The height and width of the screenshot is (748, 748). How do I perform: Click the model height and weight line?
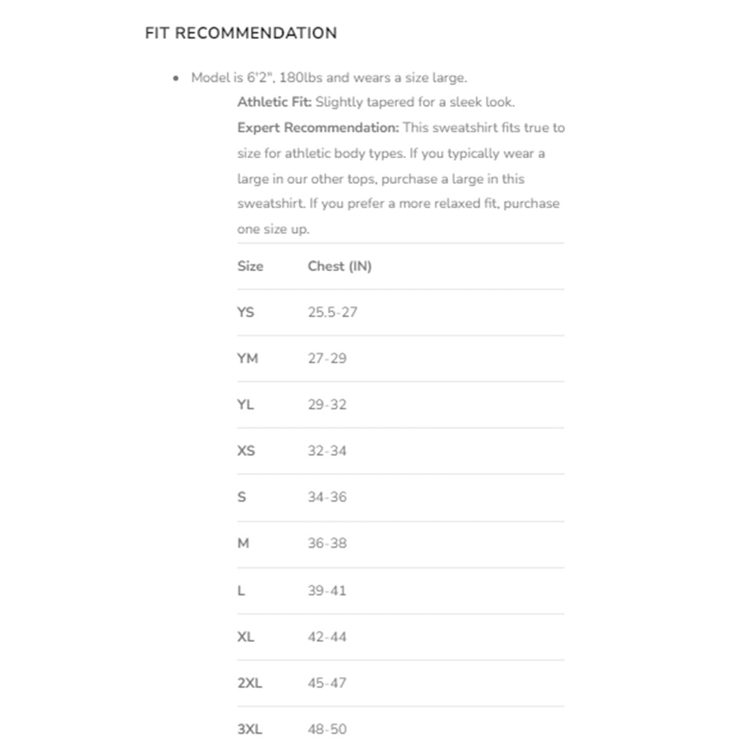pos(328,78)
